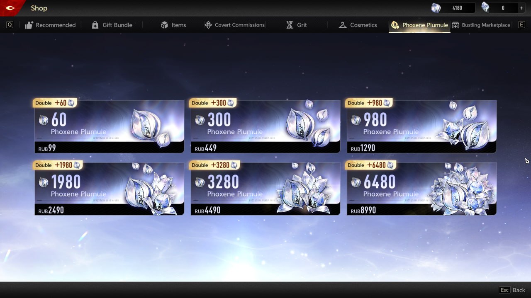Add currency with the plus button
531x298 pixels.
click(x=521, y=8)
